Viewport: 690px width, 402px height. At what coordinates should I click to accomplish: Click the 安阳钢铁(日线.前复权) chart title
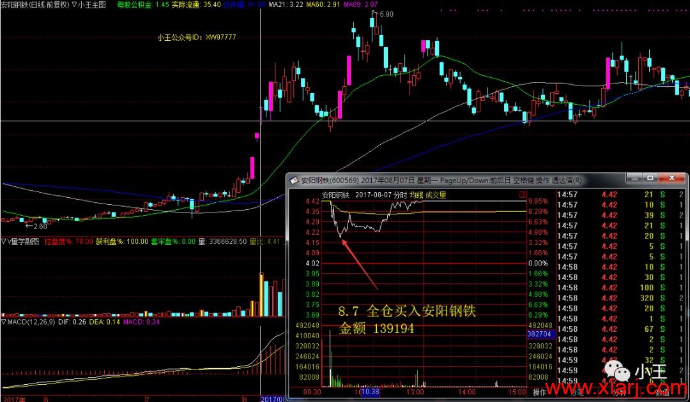point(35,5)
